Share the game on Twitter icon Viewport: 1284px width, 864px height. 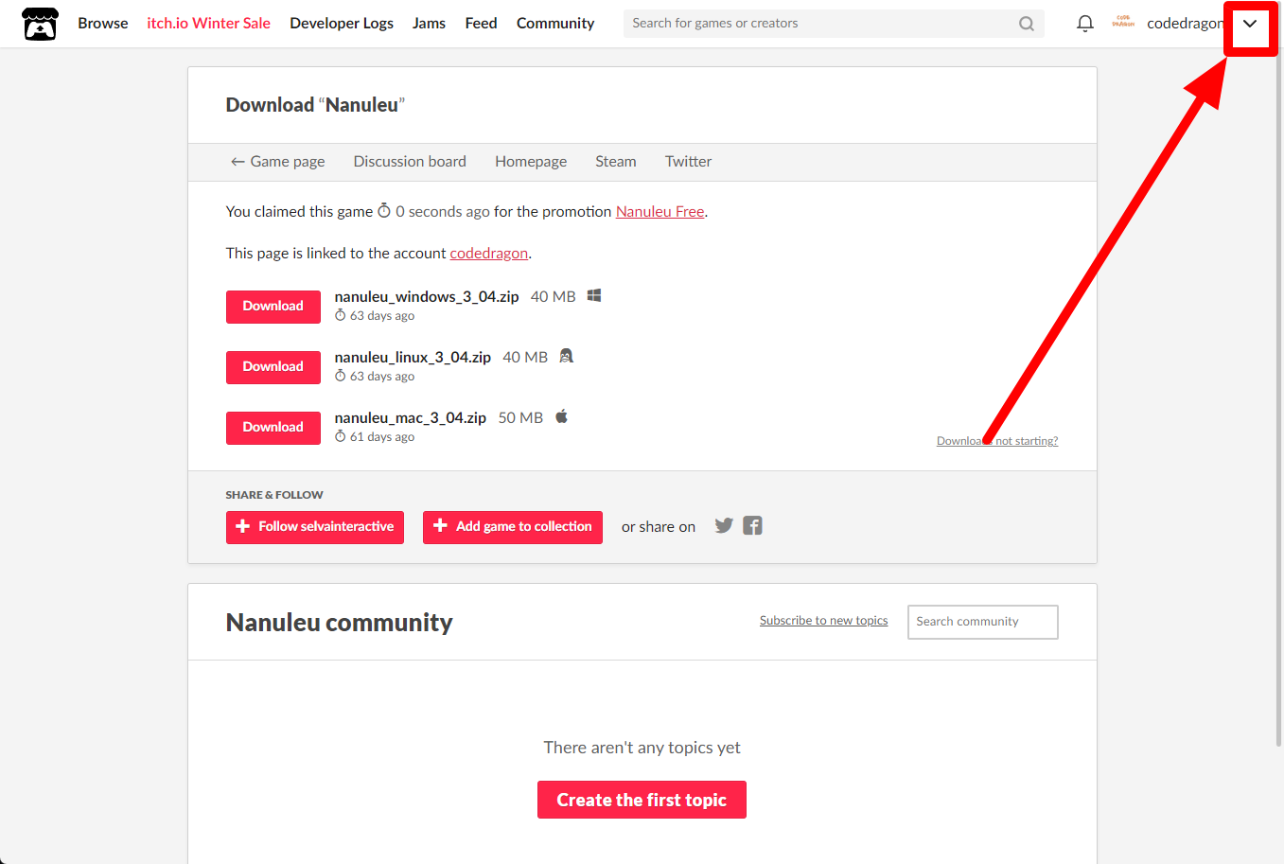724,525
